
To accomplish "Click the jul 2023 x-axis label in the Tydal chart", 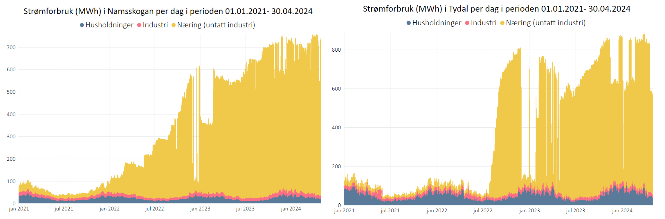I will point(576,211).
